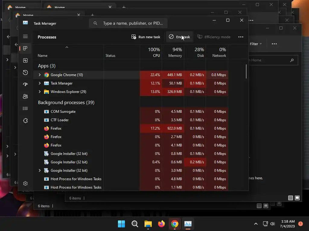
Task: Click the Firefox icon using 922.0 MB
Action: click(46, 128)
